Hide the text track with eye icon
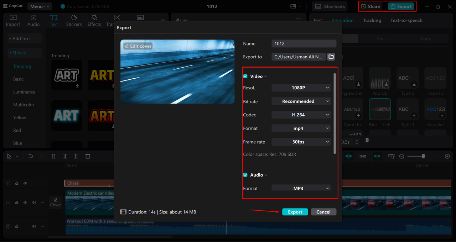The height and width of the screenshot is (242, 456). [x=25, y=183]
